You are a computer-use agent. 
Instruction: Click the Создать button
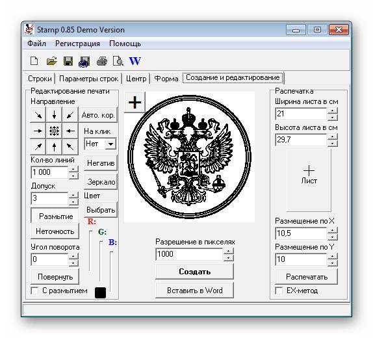[x=194, y=272]
